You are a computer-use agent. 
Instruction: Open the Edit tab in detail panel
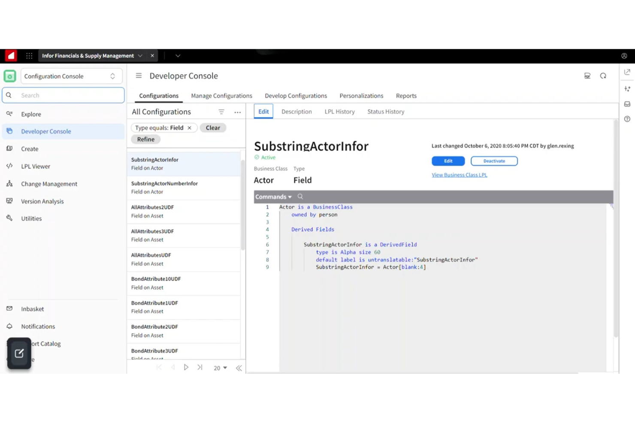click(x=263, y=111)
